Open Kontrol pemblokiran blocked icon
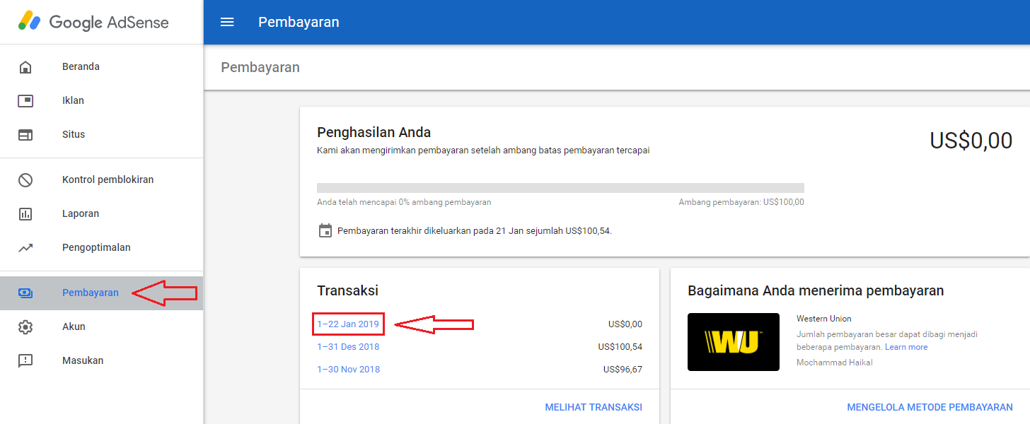1030x424 pixels. coord(26,179)
